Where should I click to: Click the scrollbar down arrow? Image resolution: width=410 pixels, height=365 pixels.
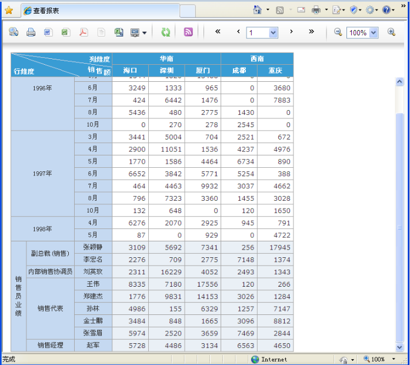400,347
